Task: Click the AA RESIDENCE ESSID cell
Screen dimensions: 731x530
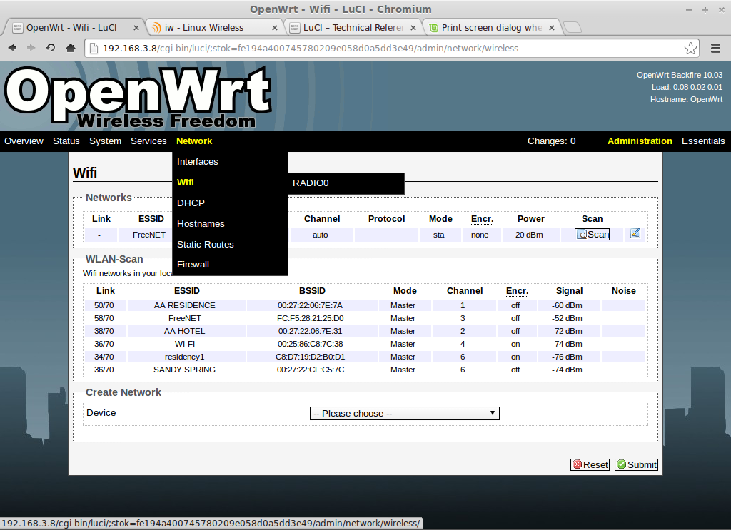Action: [x=185, y=305]
